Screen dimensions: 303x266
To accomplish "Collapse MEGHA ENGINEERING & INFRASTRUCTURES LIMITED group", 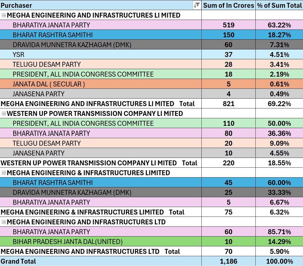I will click(x=4, y=173).
